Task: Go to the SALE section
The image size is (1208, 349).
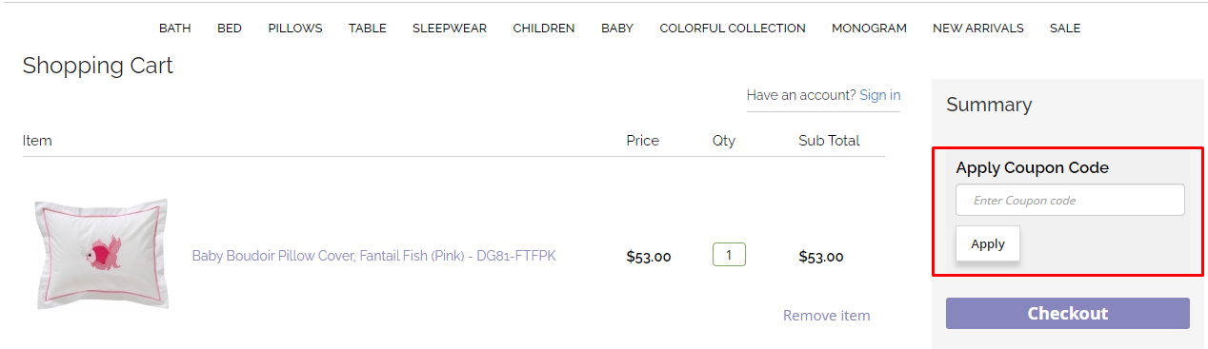Action: tap(1065, 29)
